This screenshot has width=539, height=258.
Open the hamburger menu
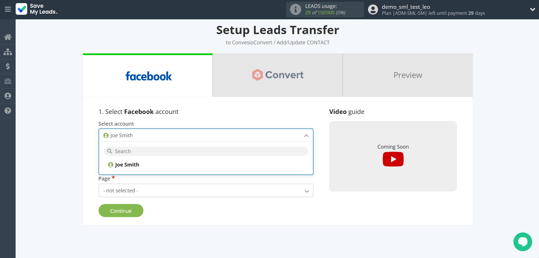pos(8,9)
